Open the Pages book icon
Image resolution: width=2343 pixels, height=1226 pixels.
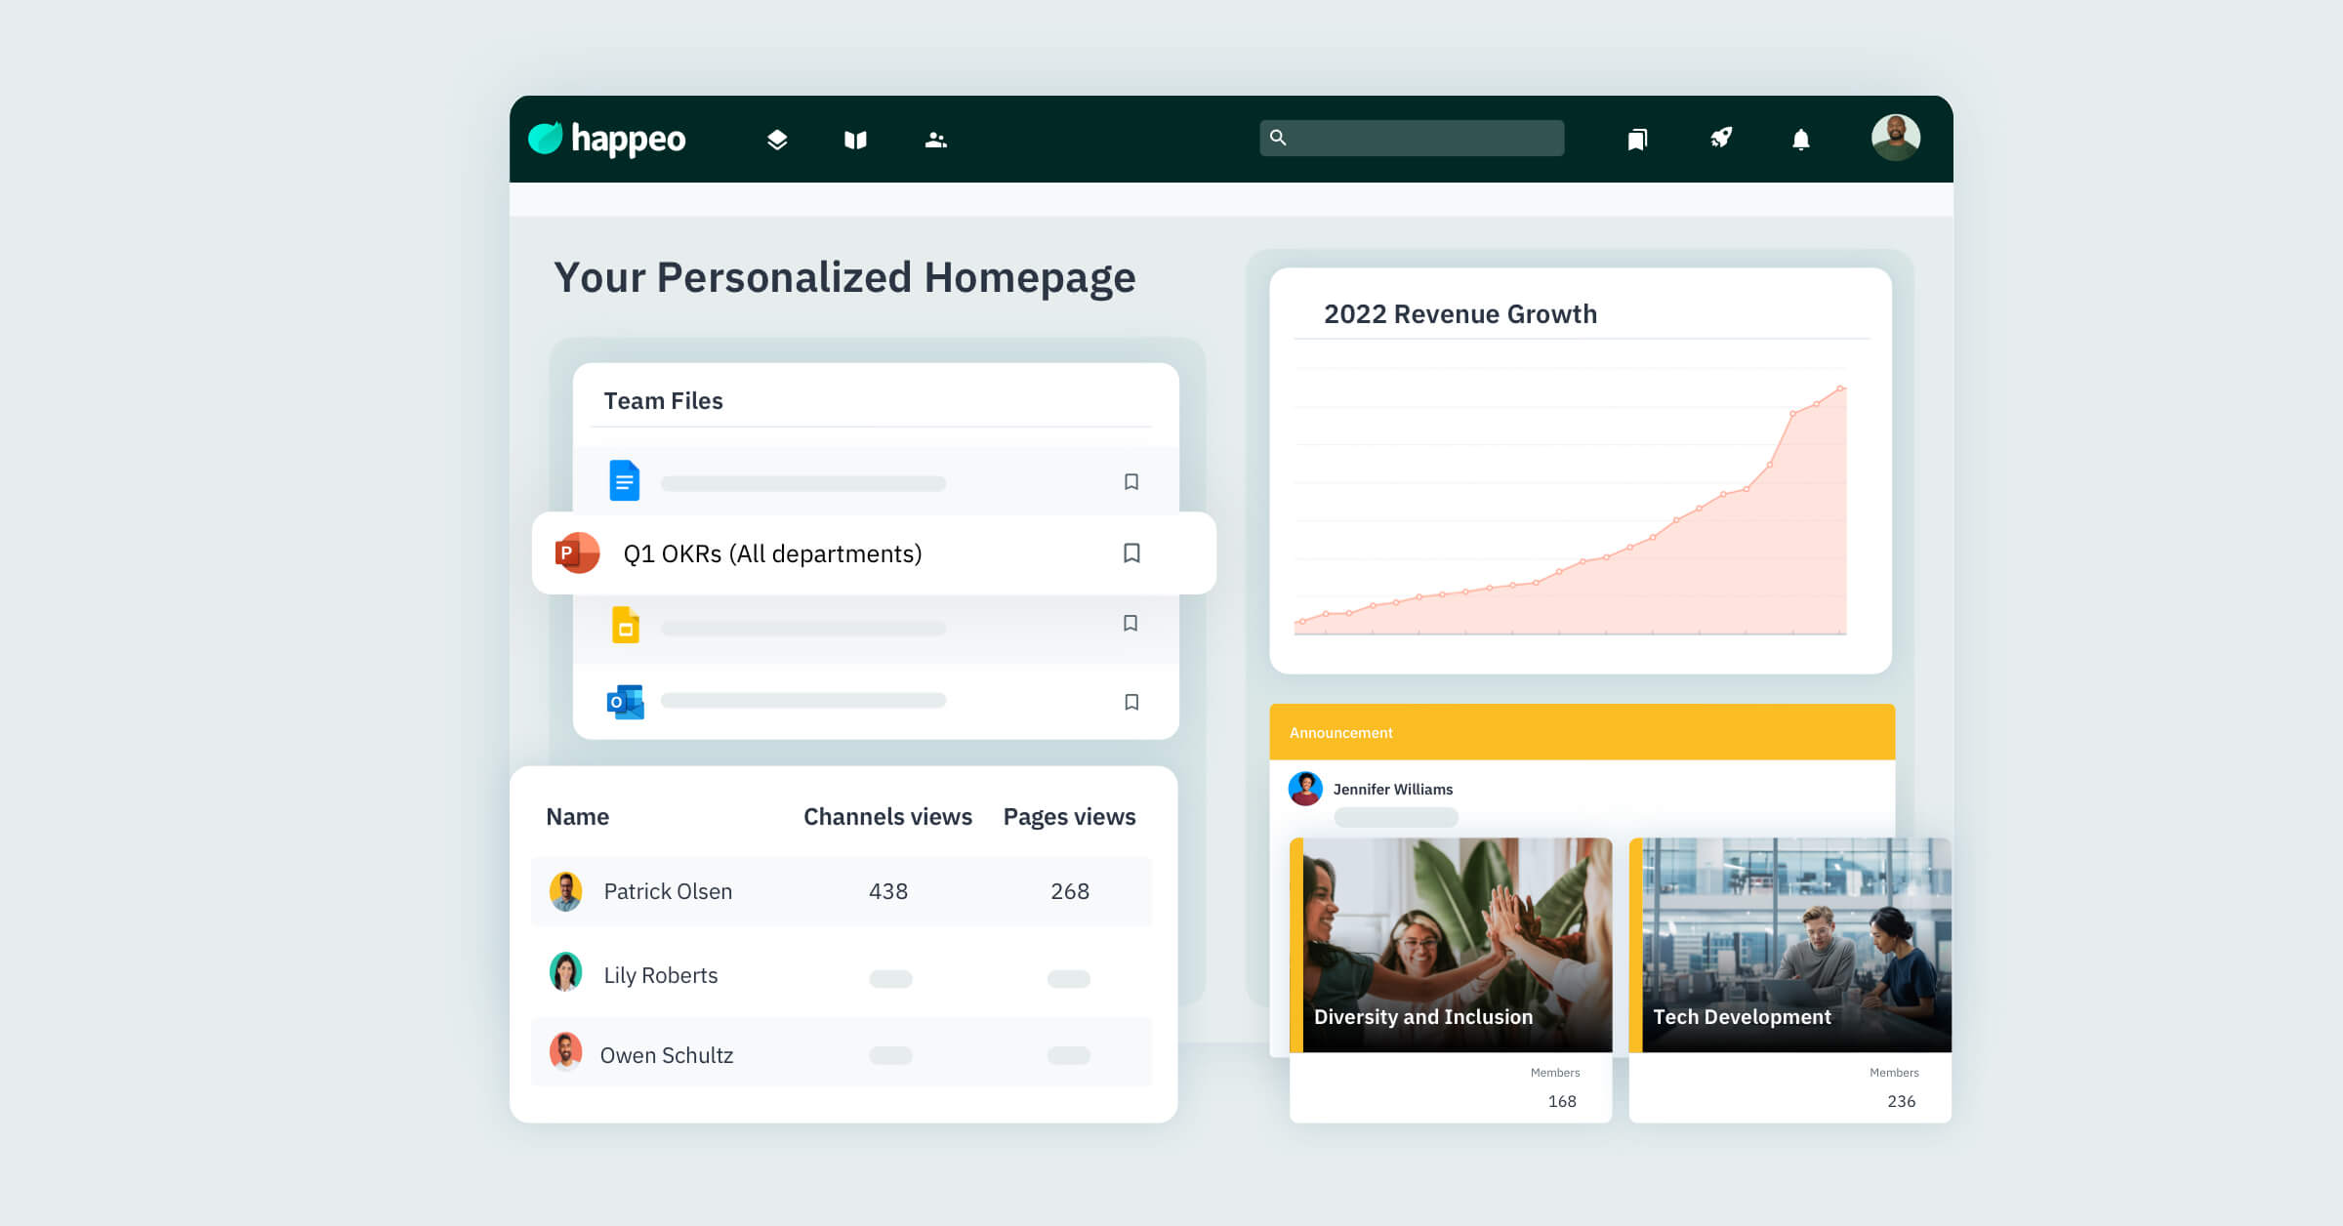click(855, 140)
